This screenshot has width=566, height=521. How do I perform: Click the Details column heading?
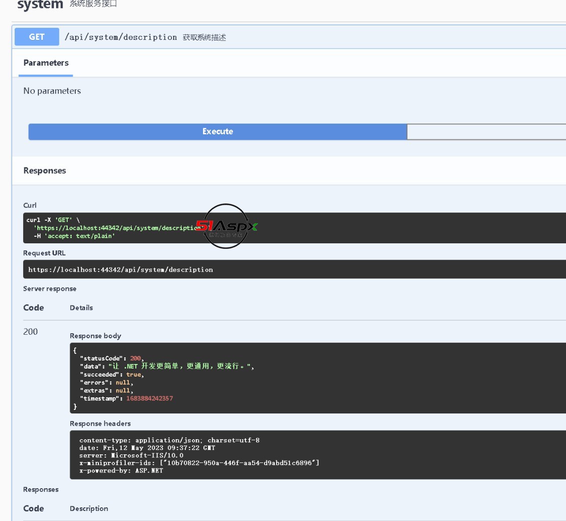pyautogui.click(x=81, y=307)
